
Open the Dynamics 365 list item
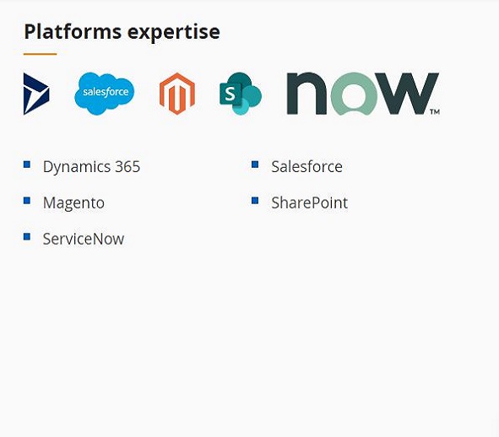coord(91,166)
